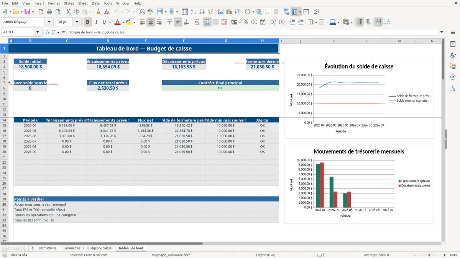Screen dimensions: 460x258
Task: Click the Print icon
Action: click(49, 12)
